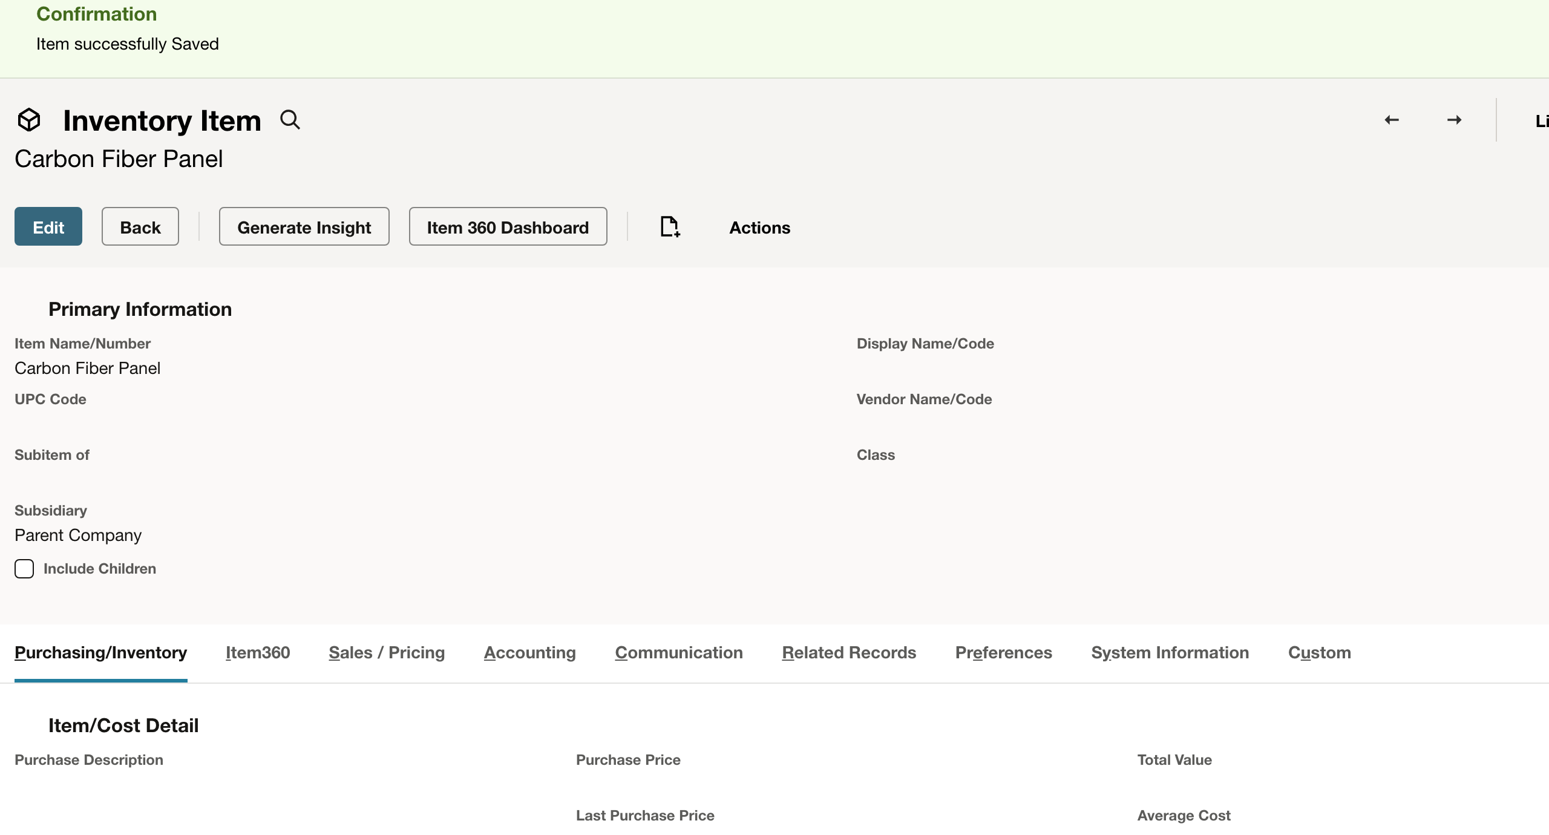This screenshot has height=835, width=1549.
Task: Click the new document icon beside Actions
Action: click(670, 227)
